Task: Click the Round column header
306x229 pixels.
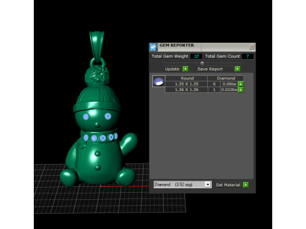Action: pyautogui.click(x=187, y=78)
